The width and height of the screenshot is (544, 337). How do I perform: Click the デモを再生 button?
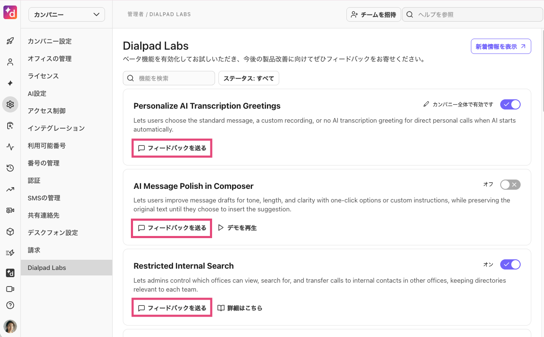pos(237,228)
